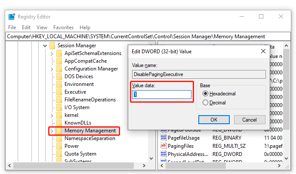Click the I/O System folder icon
Image resolution: width=296 pixels, height=174 pixels.
(59, 107)
